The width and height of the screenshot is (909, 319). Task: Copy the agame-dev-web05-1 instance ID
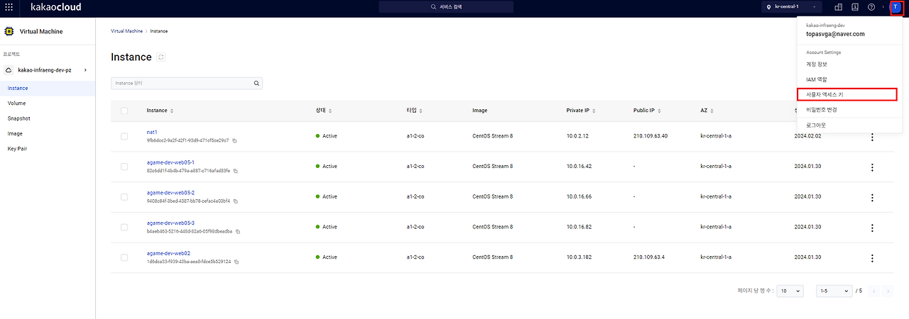pyautogui.click(x=236, y=171)
